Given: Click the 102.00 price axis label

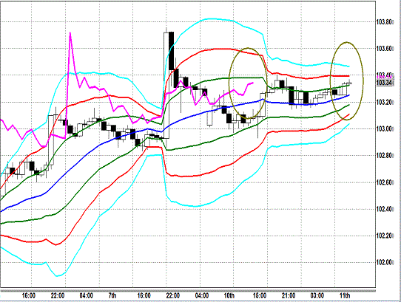Looking at the screenshot, I should (385, 262).
